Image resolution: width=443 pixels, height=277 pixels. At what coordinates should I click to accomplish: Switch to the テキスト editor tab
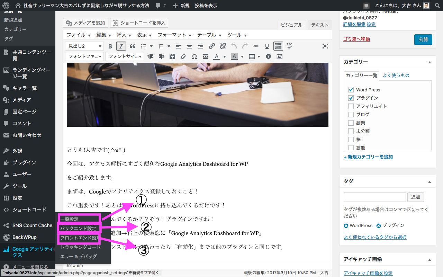click(320, 25)
